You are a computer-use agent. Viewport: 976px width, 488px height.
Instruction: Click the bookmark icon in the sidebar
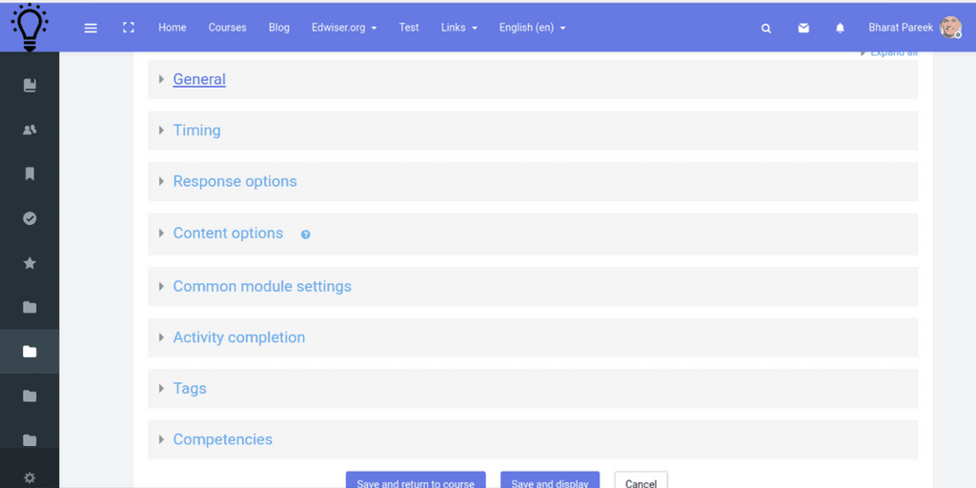pyautogui.click(x=30, y=173)
